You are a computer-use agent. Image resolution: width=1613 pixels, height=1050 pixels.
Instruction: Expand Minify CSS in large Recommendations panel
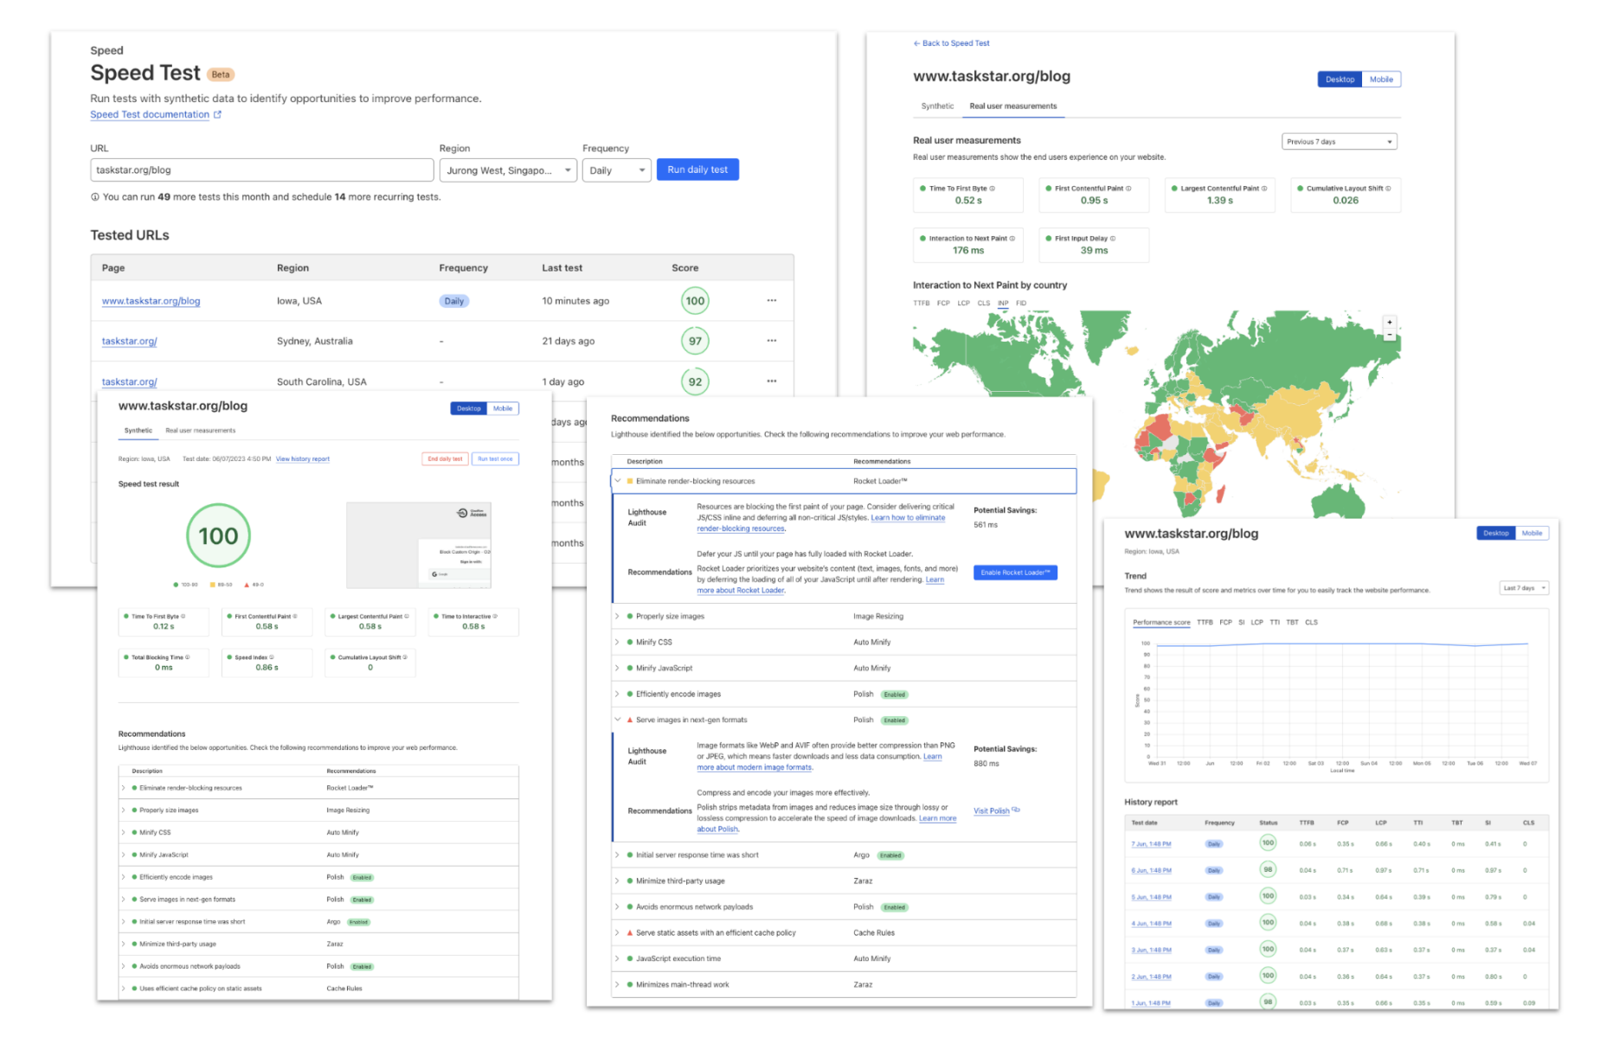(618, 643)
